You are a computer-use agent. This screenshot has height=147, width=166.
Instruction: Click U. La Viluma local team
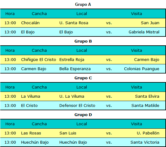tap(72, 96)
